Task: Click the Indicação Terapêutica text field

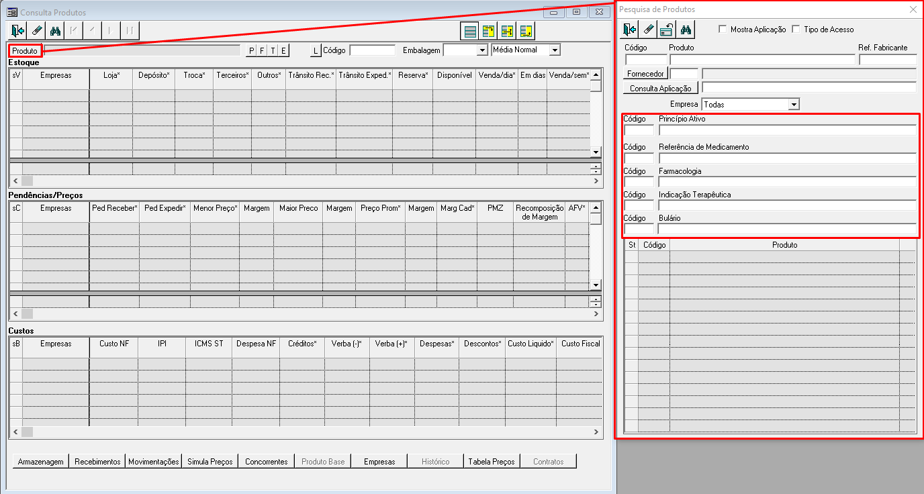Action: [787, 205]
